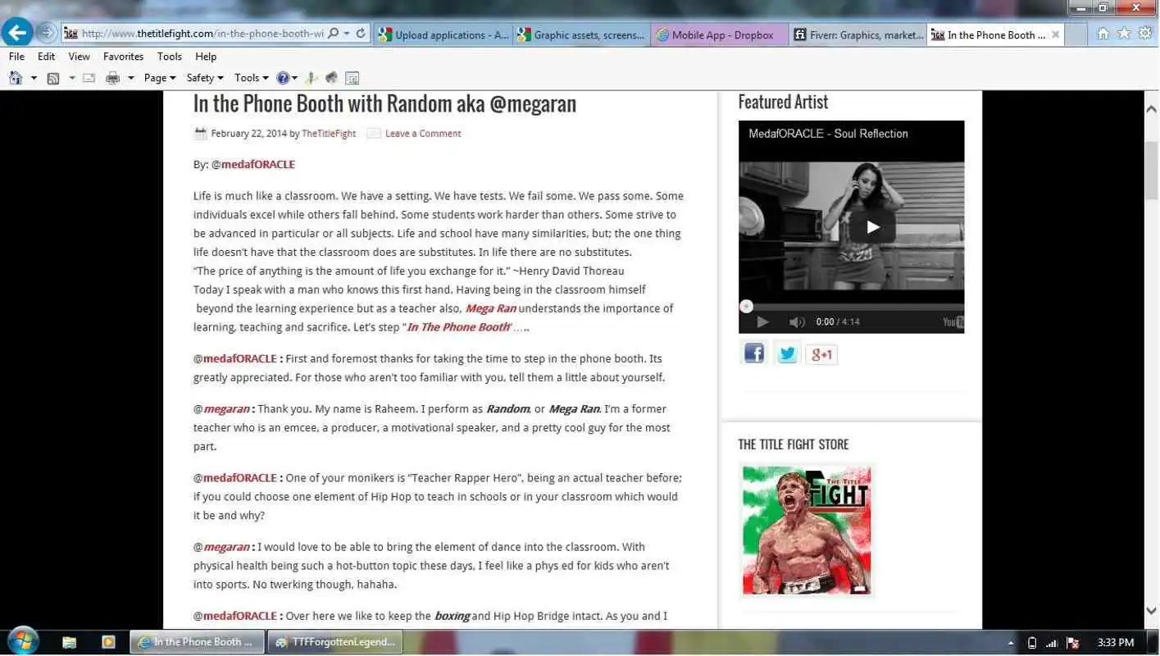Switch to the Graphic assets, screens tab

click(x=581, y=34)
